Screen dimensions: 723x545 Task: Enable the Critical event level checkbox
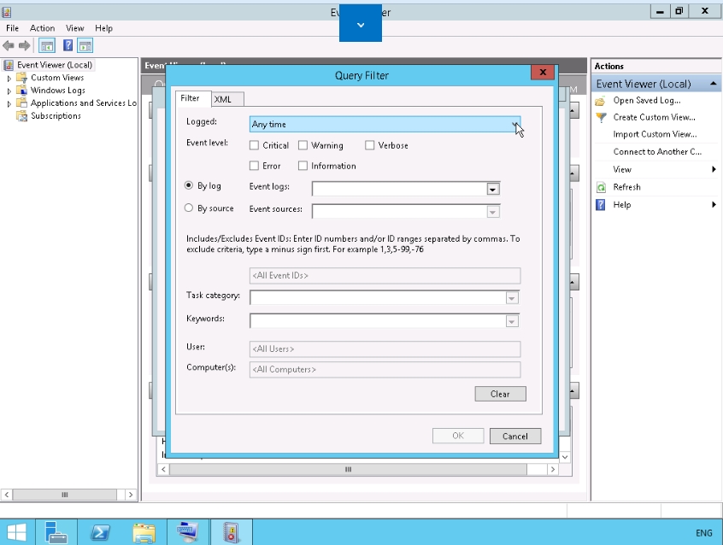pyautogui.click(x=254, y=146)
